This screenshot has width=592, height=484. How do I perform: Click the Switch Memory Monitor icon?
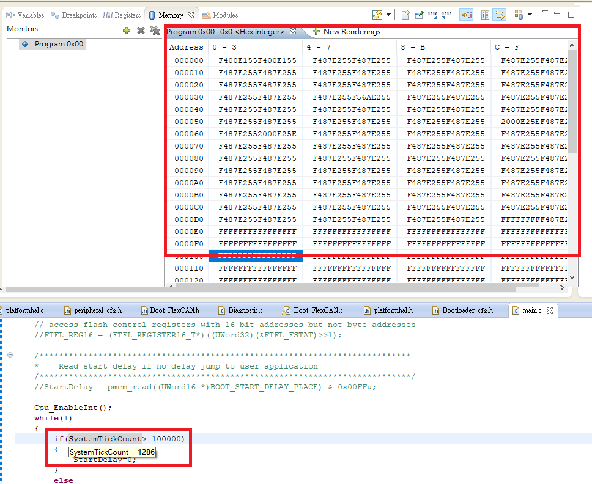519,15
